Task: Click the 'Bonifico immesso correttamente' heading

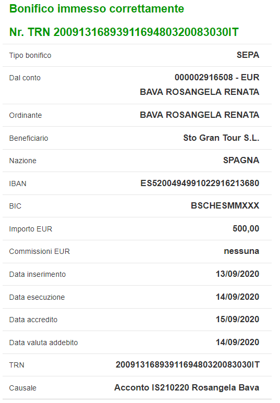Action: pos(96,9)
